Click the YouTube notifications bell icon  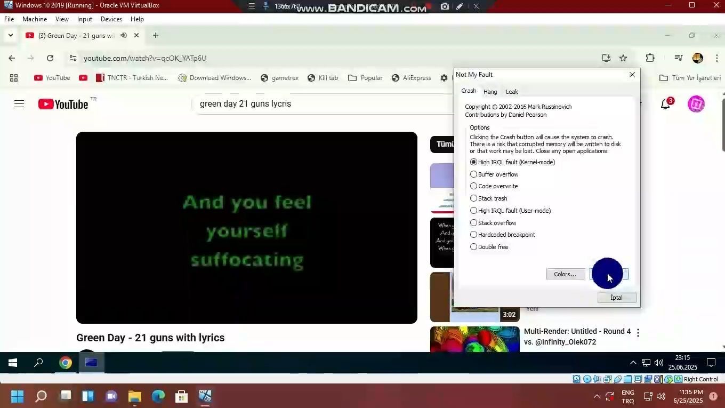coord(665,104)
